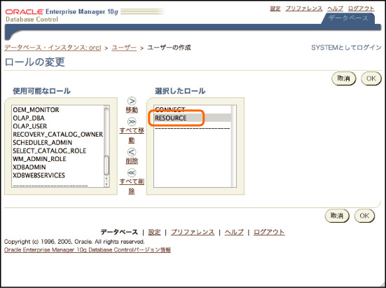Click the available roles scroll-up arrow
Image resolution: width=386 pixels, height=288 pixels.
point(106,179)
